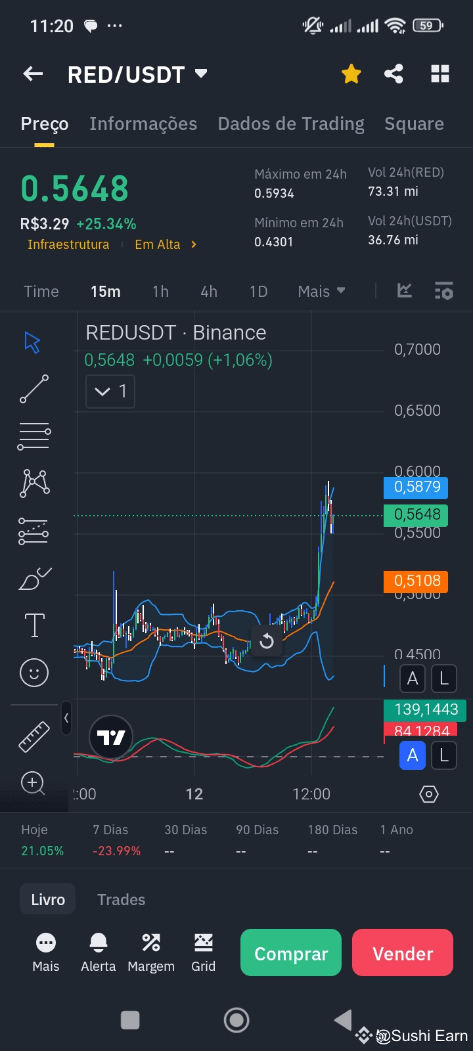This screenshot has width=473, height=1051.
Task: Select the 7 Dias performance value
Action: [117, 840]
